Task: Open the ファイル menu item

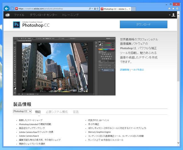Action: [x=19, y=15]
